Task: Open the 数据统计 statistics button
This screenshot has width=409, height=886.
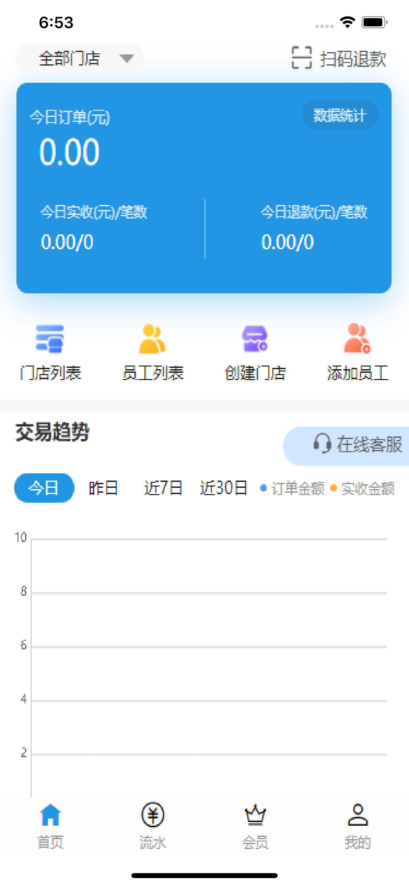Action: pos(340,115)
